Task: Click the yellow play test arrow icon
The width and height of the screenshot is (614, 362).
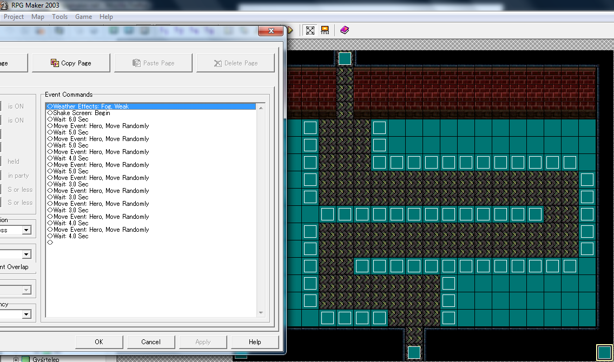Action: 290,30
